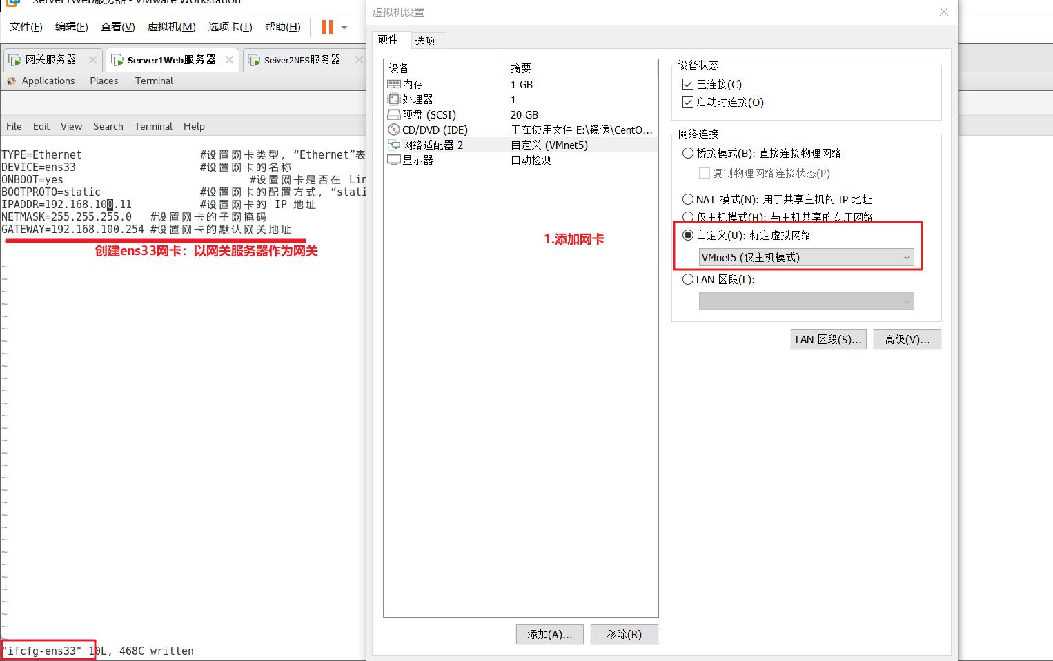Open the terminal Edit menu
1053x661 pixels.
click(41, 126)
